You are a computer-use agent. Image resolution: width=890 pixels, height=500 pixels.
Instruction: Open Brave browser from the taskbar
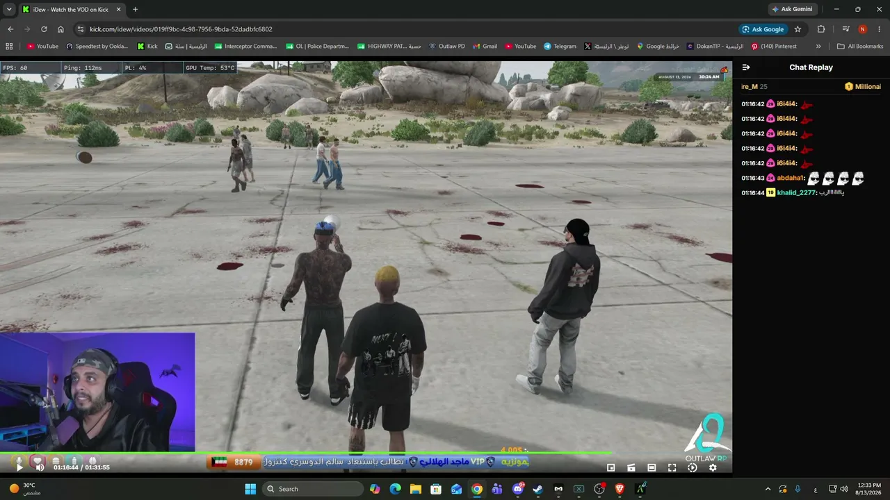(620, 489)
